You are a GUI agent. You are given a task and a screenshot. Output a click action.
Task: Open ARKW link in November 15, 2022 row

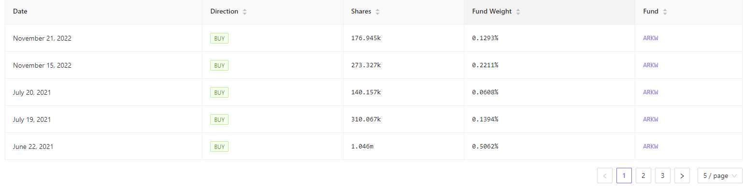pyautogui.click(x=650, y=65)
